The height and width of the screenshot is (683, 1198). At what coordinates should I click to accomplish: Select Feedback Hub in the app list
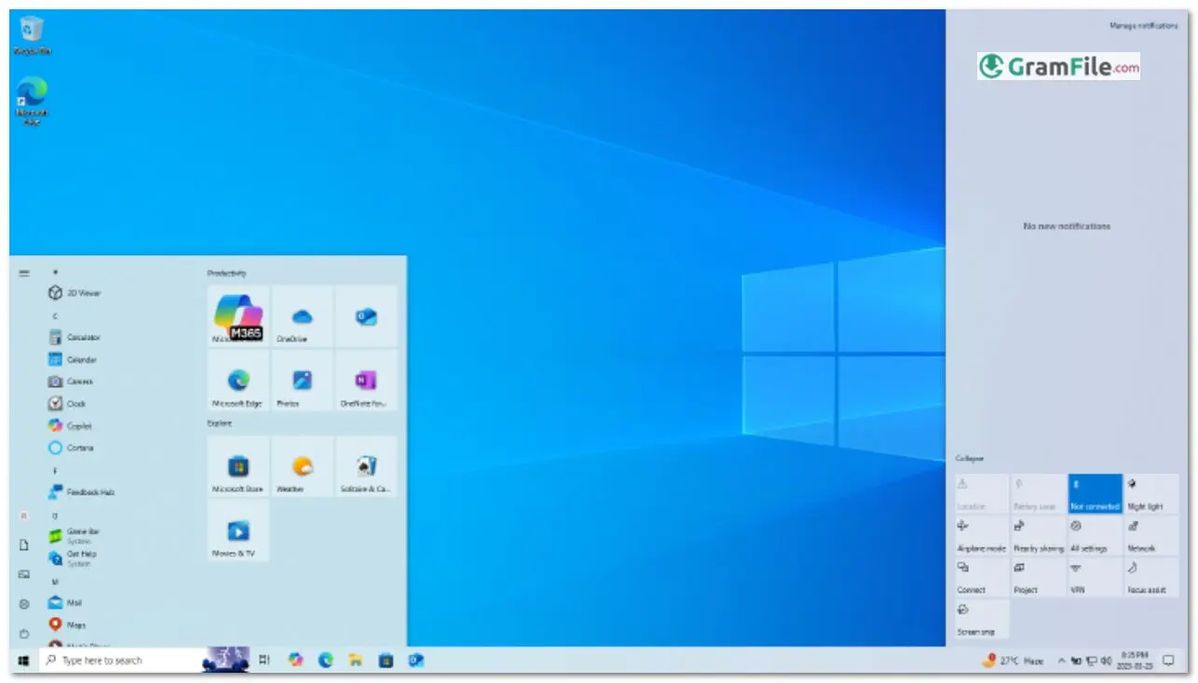click(x=89, y=492)
